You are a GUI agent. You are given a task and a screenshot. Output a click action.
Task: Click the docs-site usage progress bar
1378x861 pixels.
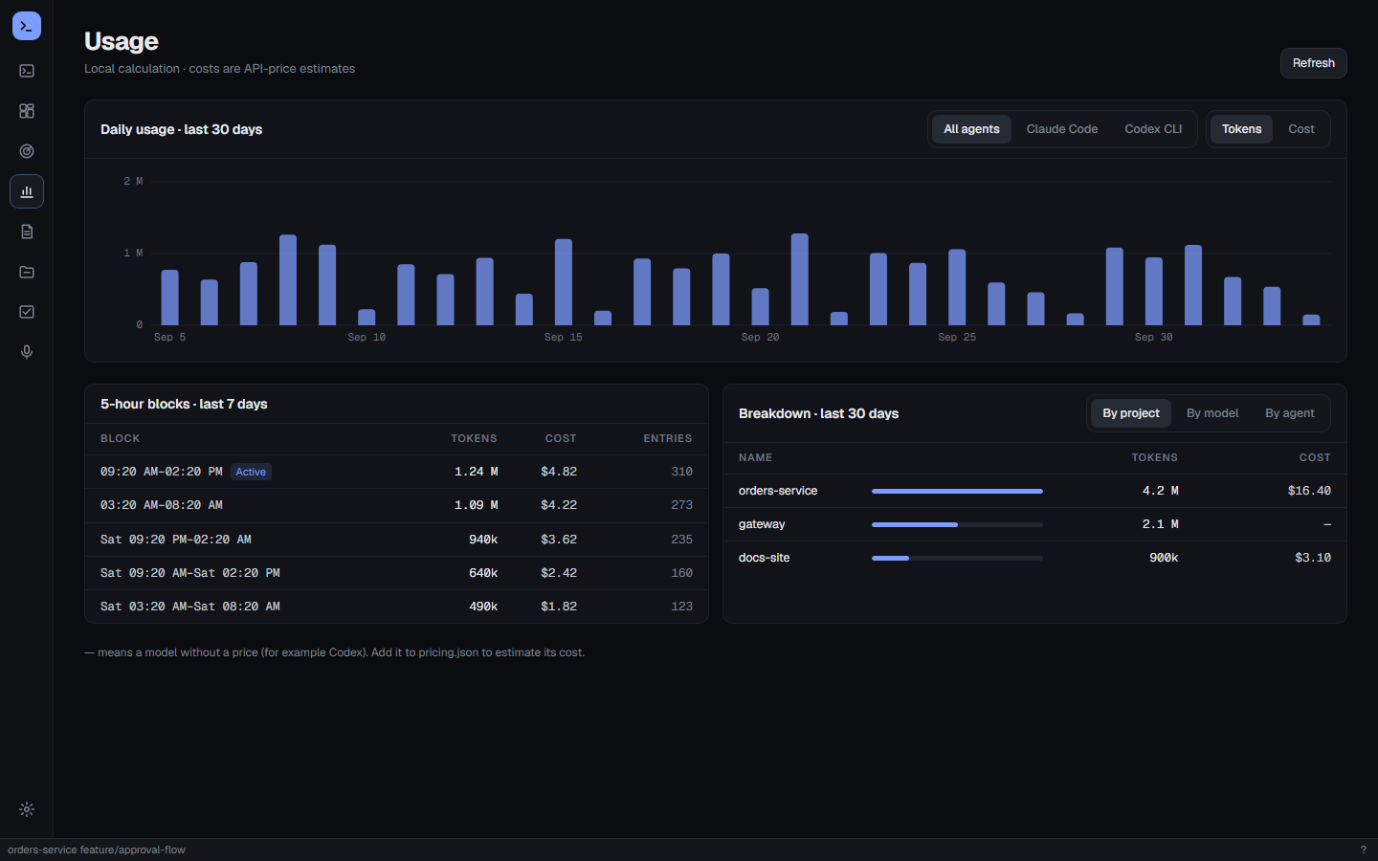(957, 558)
